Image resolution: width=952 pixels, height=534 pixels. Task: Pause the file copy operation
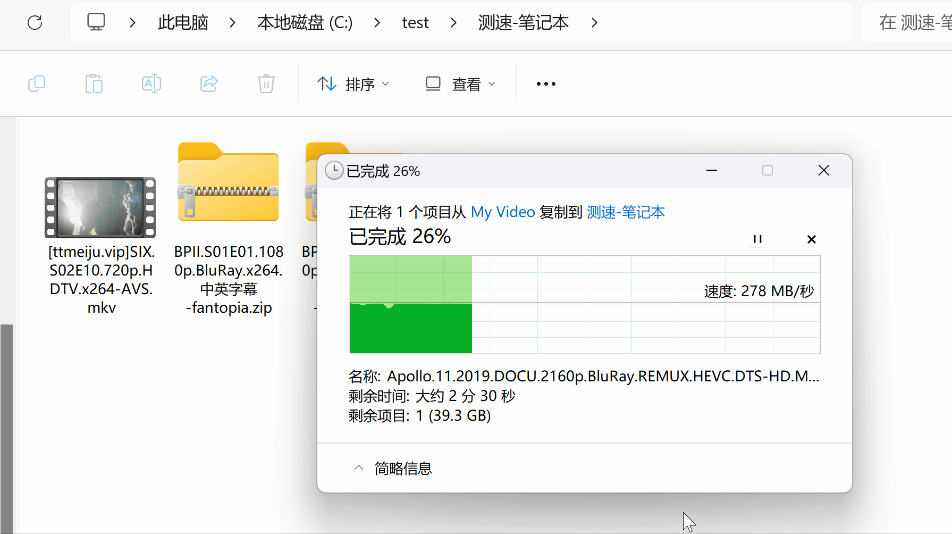[757, 239]
